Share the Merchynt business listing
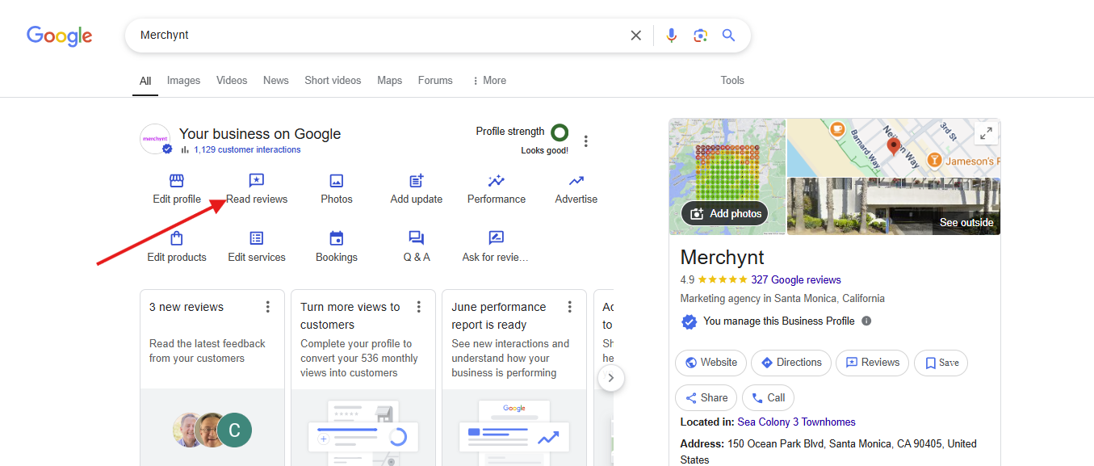Screen dimensions: 1094x466 pos(706,397)
